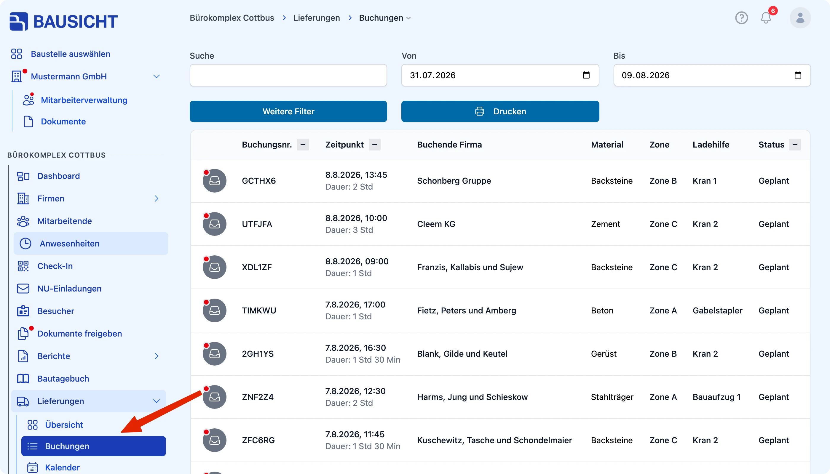Open inbox icon for booking ZNF2Z4
Screen dimensions: 830x474
214,397
